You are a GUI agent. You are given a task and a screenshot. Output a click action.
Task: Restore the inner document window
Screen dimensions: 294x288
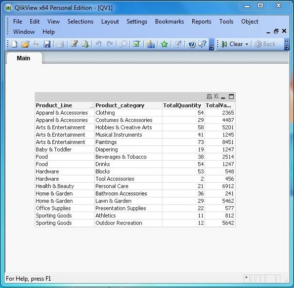click(276, 31)
